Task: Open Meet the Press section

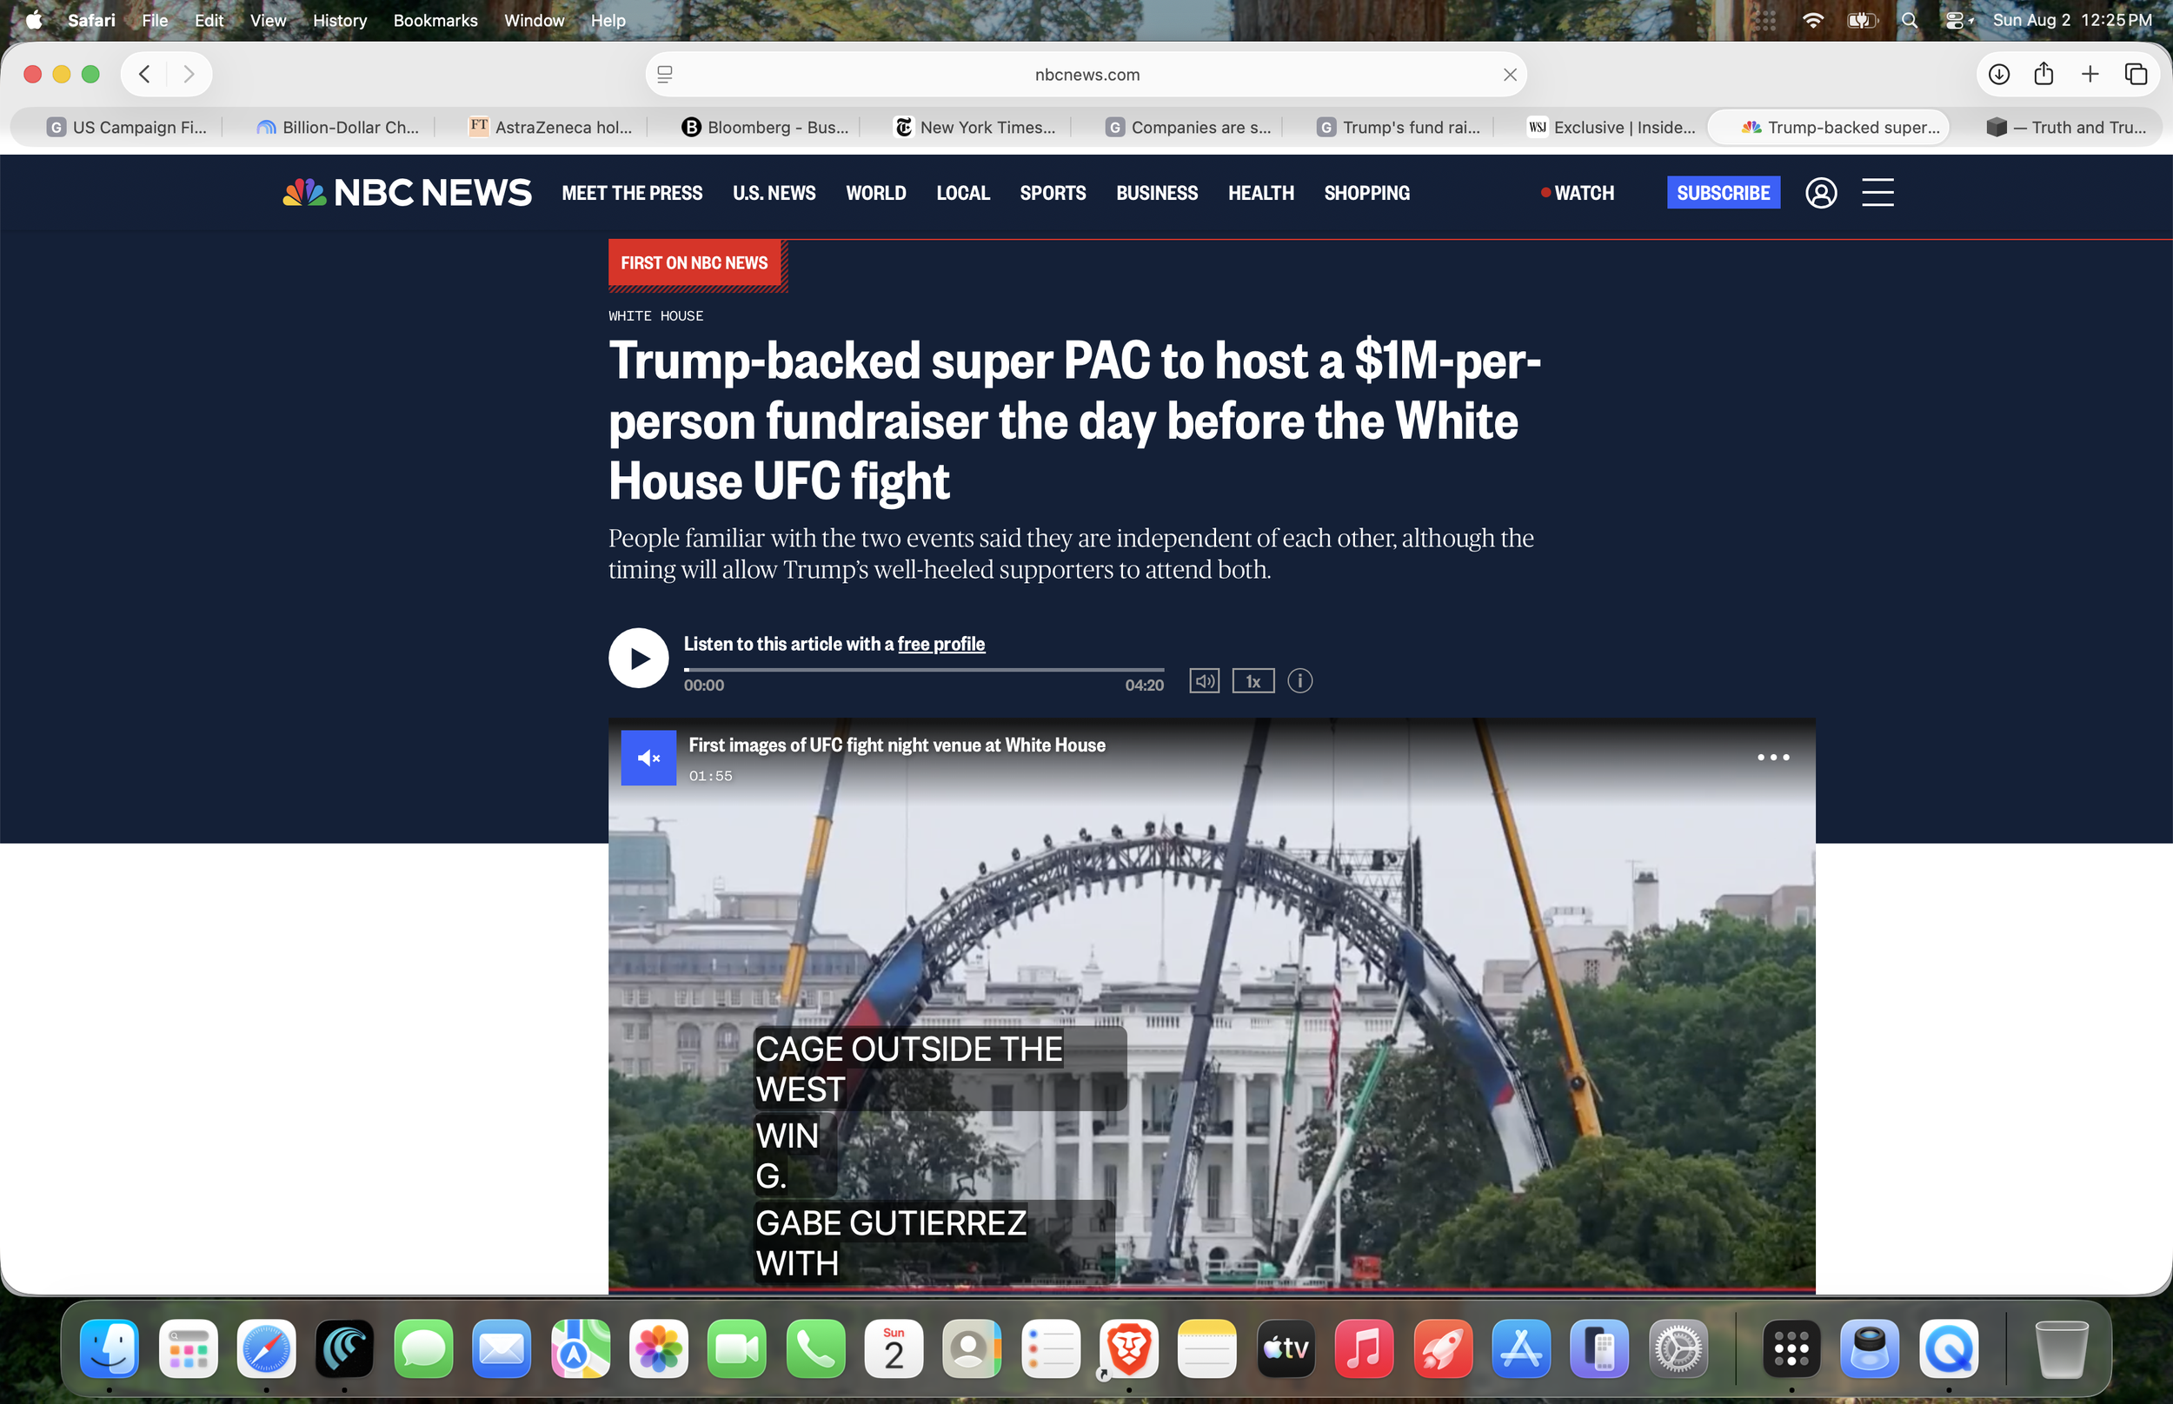Action: tap(632, 193)
